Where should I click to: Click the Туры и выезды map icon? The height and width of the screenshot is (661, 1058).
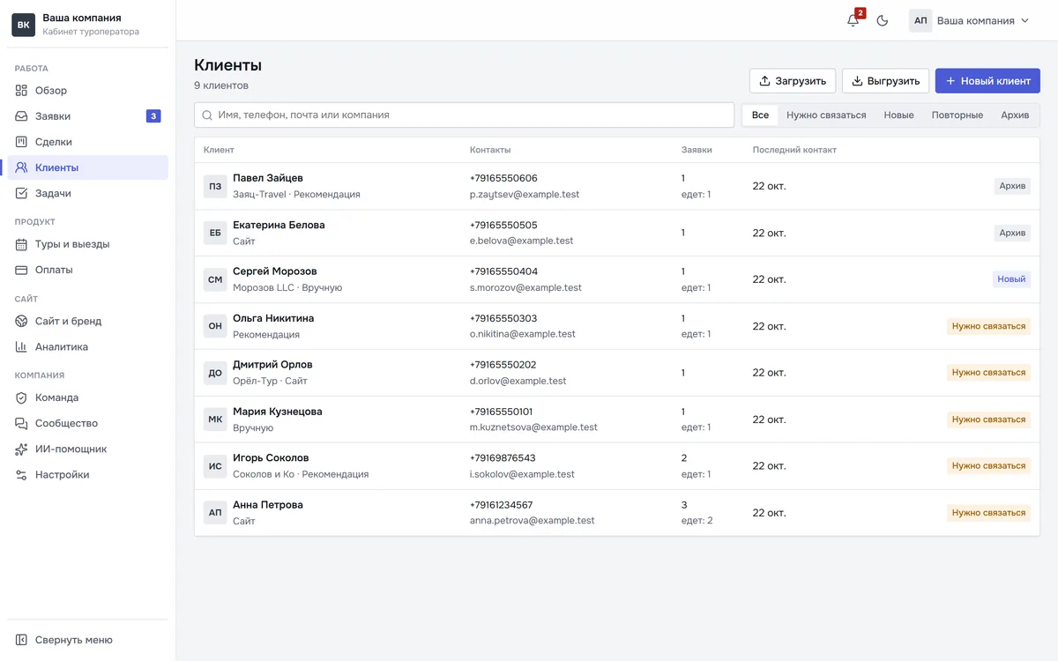22,244
